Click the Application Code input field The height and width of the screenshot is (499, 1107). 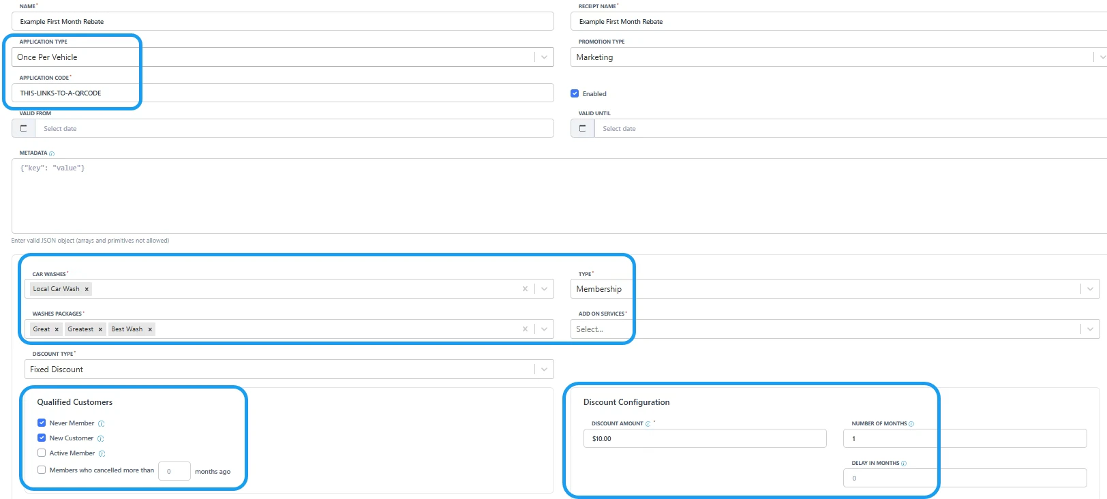pyautogui.click(x=282, y=93)
